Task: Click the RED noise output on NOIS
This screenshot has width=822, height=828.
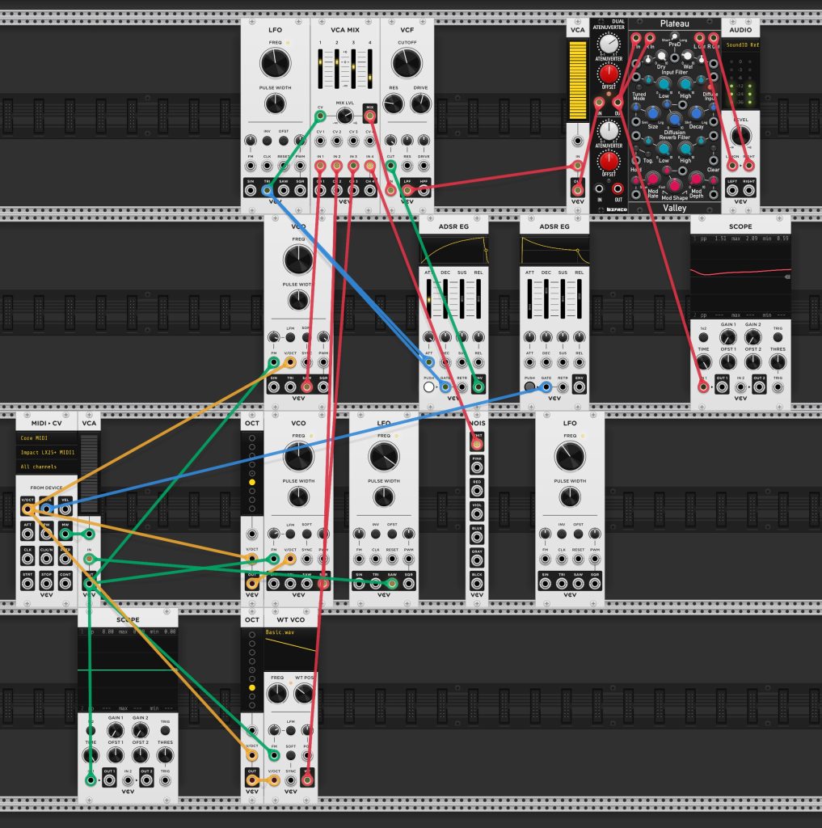Action: (477, 491)
